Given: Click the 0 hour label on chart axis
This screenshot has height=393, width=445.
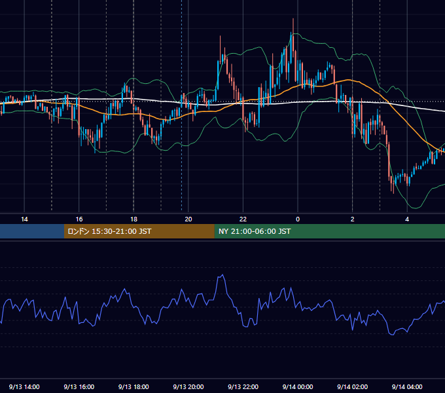Looking at the screenshot, I should [x=298, y=219].
